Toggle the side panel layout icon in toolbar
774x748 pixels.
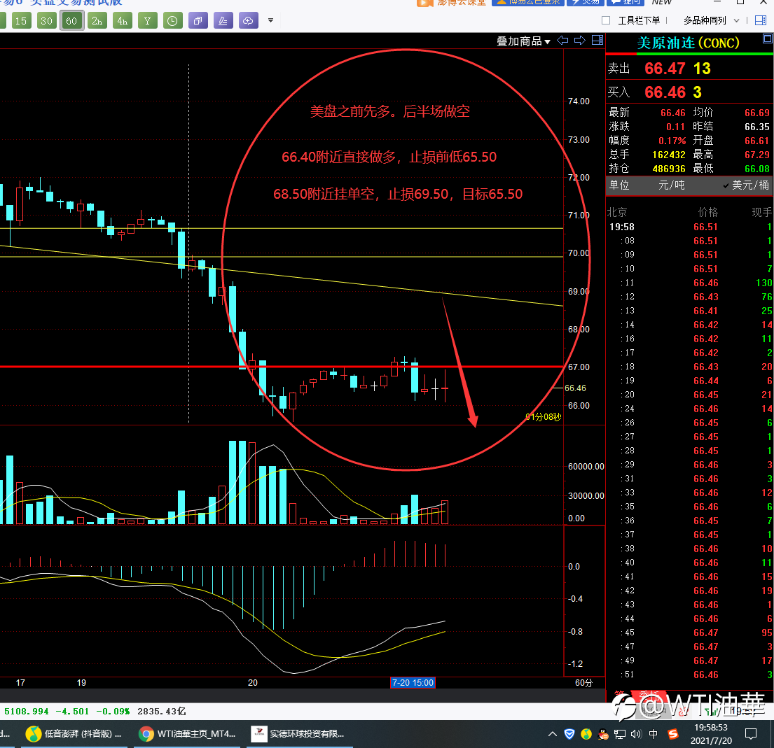[x=761, y=20]
